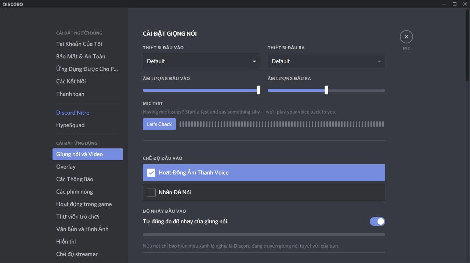470x263 pixels.
Task: Open the output device Default dropdown
Action: [326, 61]
